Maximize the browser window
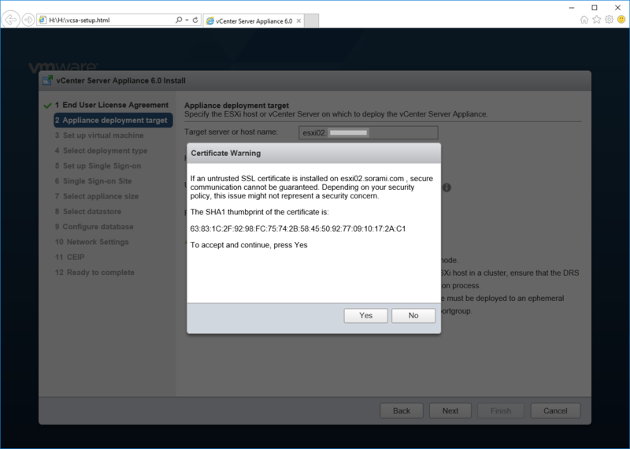Image resolution: width=630 pixels, height=449 pixels. click(x=595, y=7)
